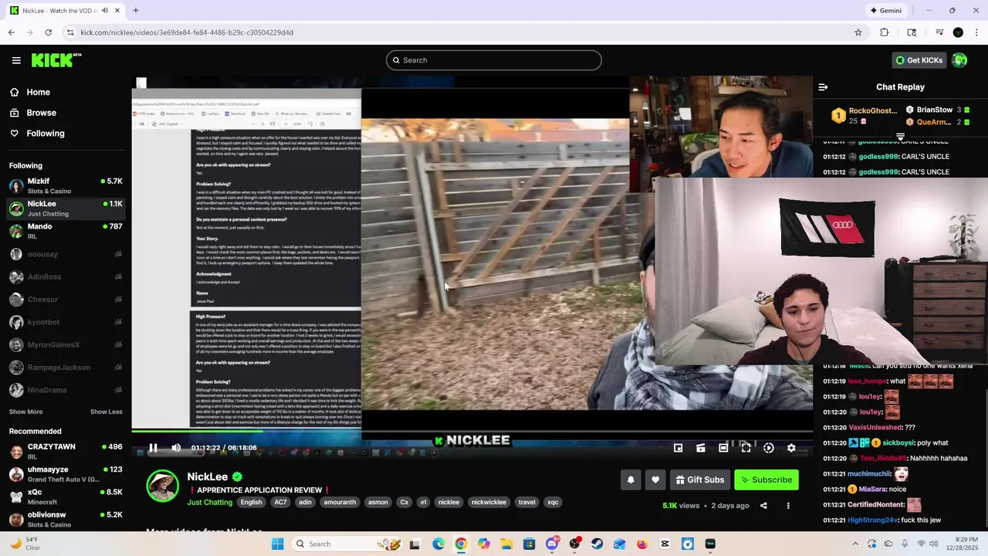Click the notification bell for NickLee

[631, 480]
